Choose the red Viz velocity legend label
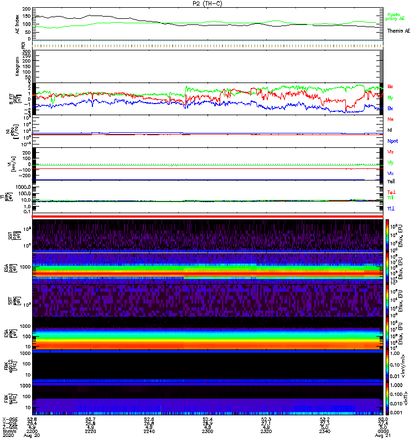The image size is (415, 443). coord(391,151)
